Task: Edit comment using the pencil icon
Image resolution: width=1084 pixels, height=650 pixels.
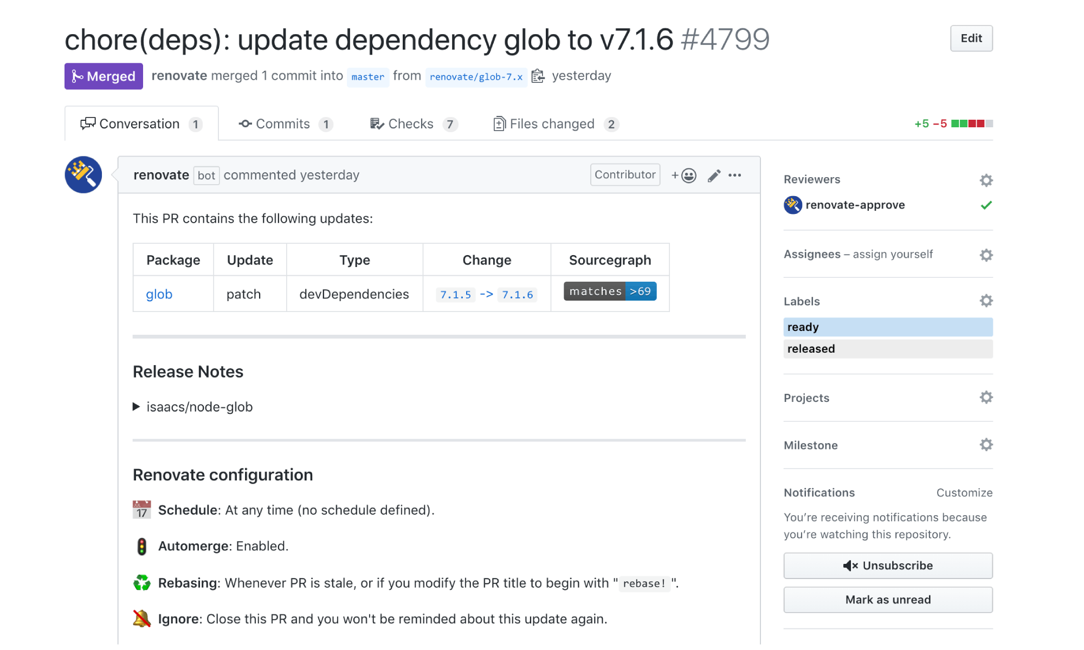Action: pos(714,175)
